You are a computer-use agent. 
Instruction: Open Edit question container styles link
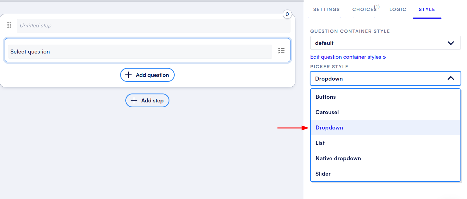point(348,57)
